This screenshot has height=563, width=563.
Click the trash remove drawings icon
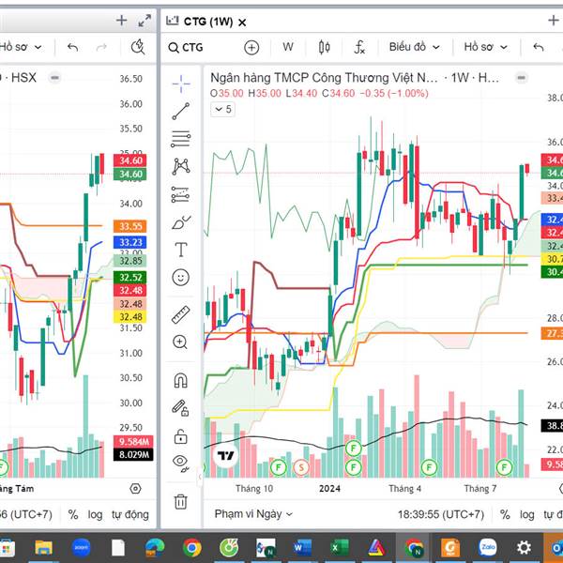(x=180, y=501)
